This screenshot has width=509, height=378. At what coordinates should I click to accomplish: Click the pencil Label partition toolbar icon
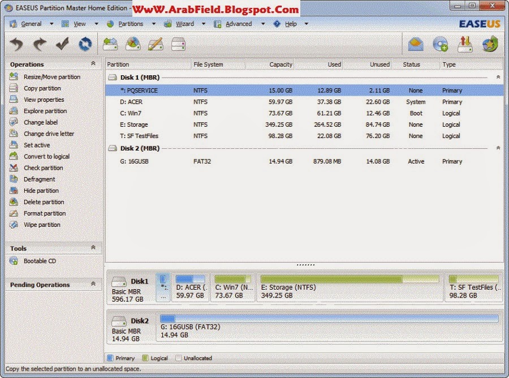tap(156, 44)
